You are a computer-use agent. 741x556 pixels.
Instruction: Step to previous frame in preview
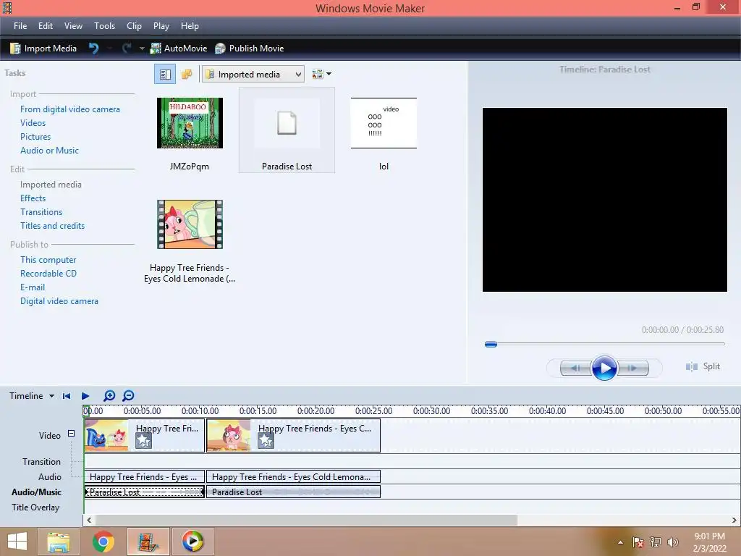click(x=575, y=368)
